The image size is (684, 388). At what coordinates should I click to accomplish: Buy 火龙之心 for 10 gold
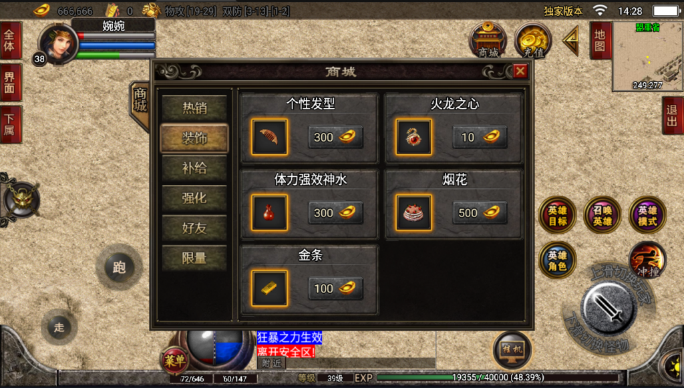(x=480, y=138)
